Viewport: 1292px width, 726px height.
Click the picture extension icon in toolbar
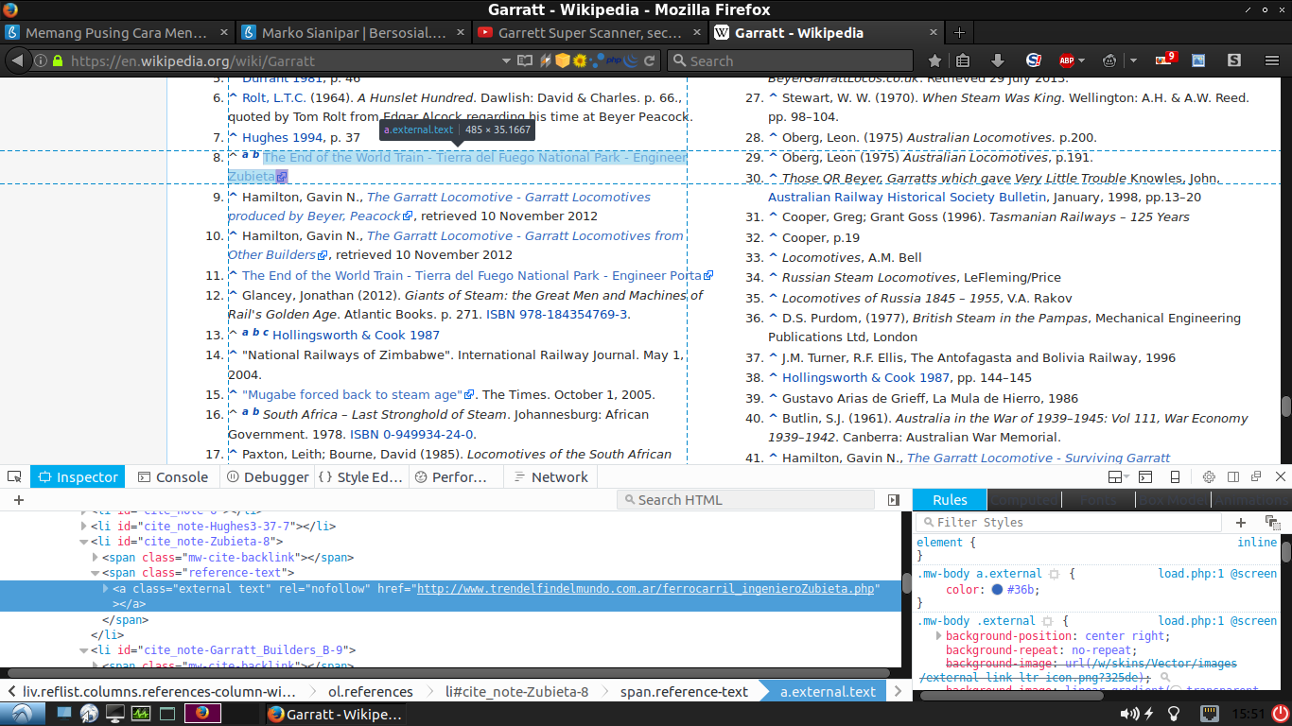(1197, 60)
